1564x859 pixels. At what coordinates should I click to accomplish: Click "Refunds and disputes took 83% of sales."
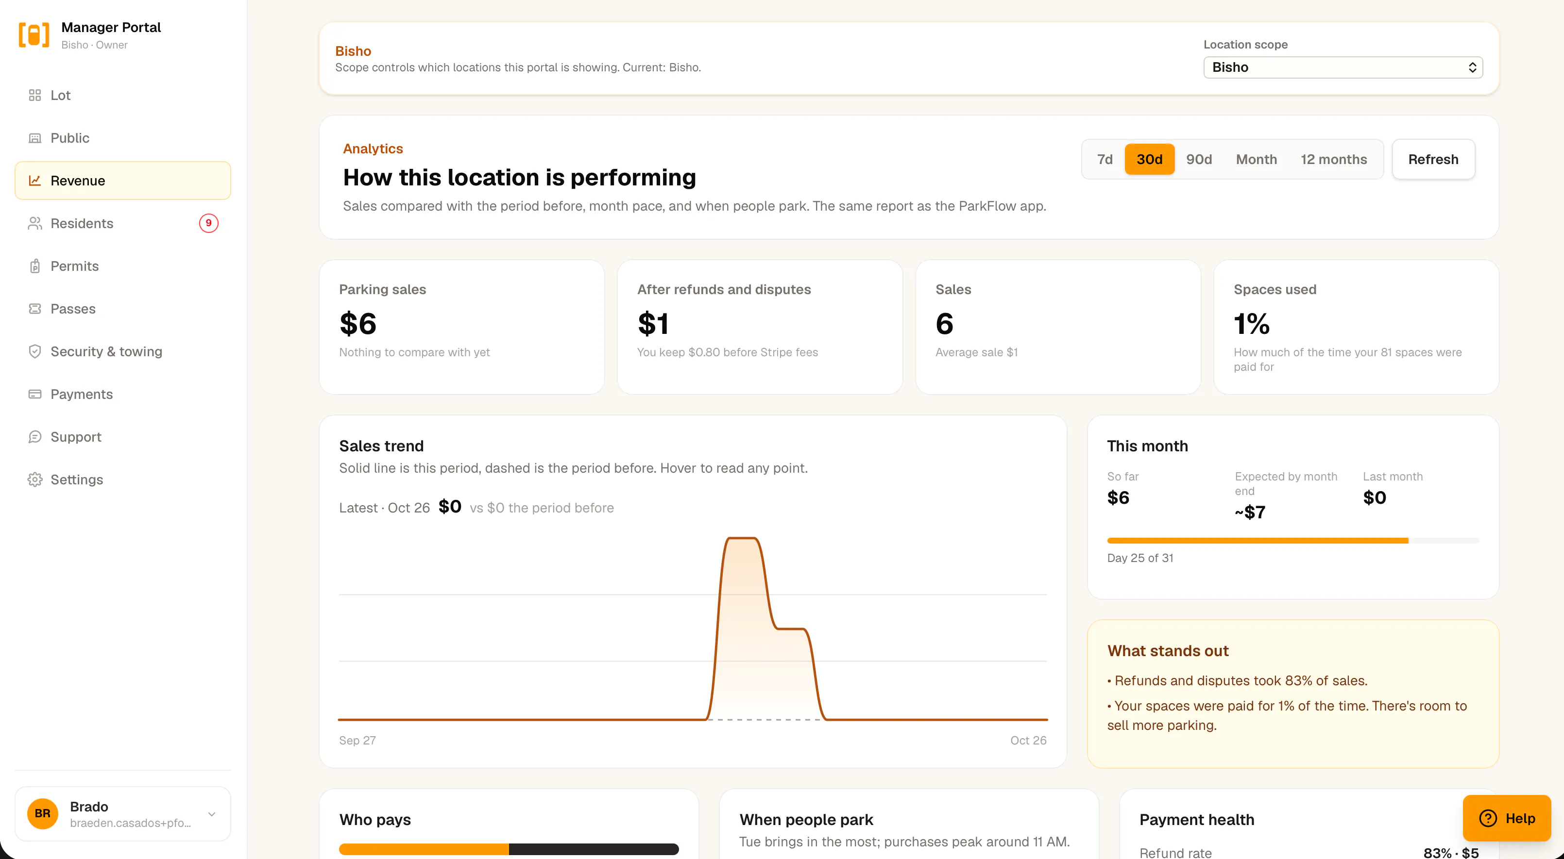point(1241,680)
